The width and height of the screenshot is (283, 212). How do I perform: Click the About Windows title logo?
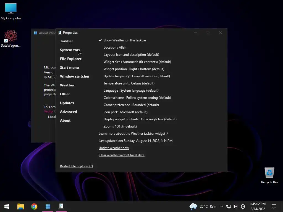tap(35, 33)
